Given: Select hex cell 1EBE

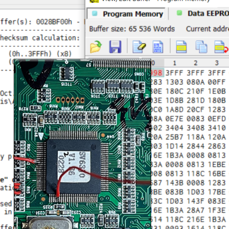Looking at the screenshot, I should [217, 164].
